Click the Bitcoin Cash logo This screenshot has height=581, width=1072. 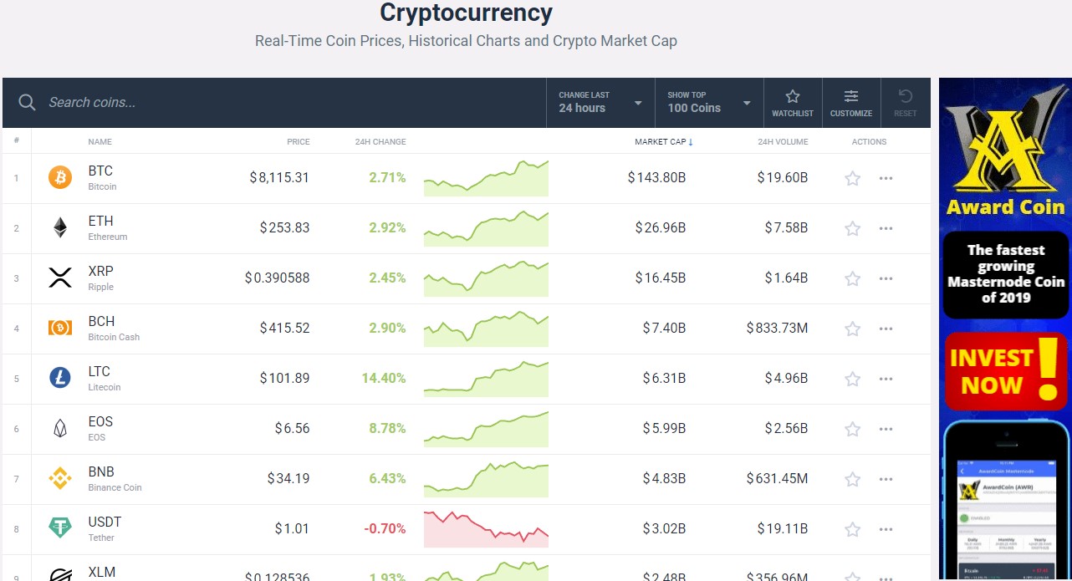[60, 328]
